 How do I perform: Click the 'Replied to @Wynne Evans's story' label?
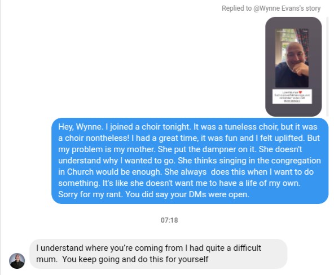coord(271,8)
